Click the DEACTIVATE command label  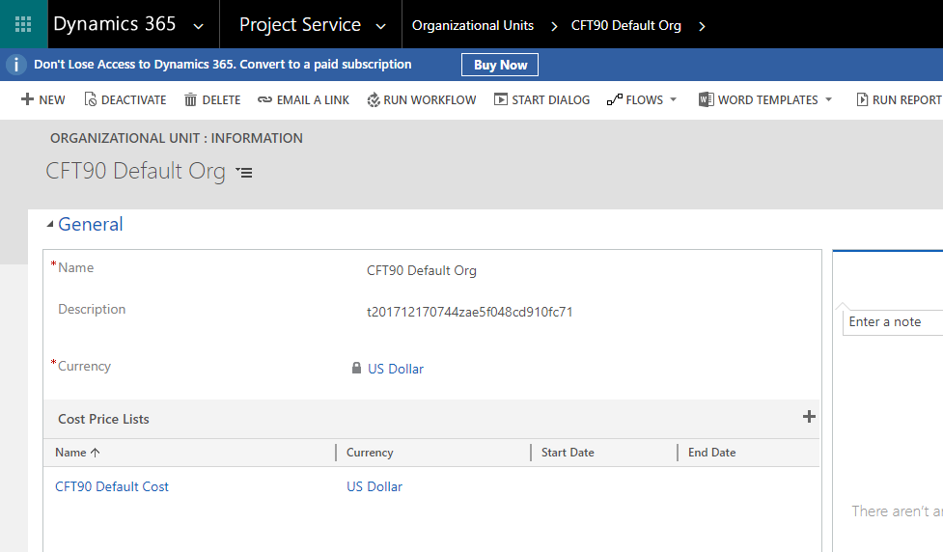point(133,100)
